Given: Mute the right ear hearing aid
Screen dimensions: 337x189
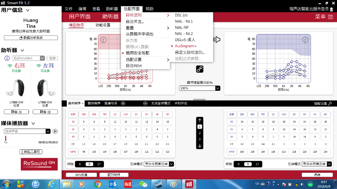Looking at the screenshot, I should (x=16, y=112).
